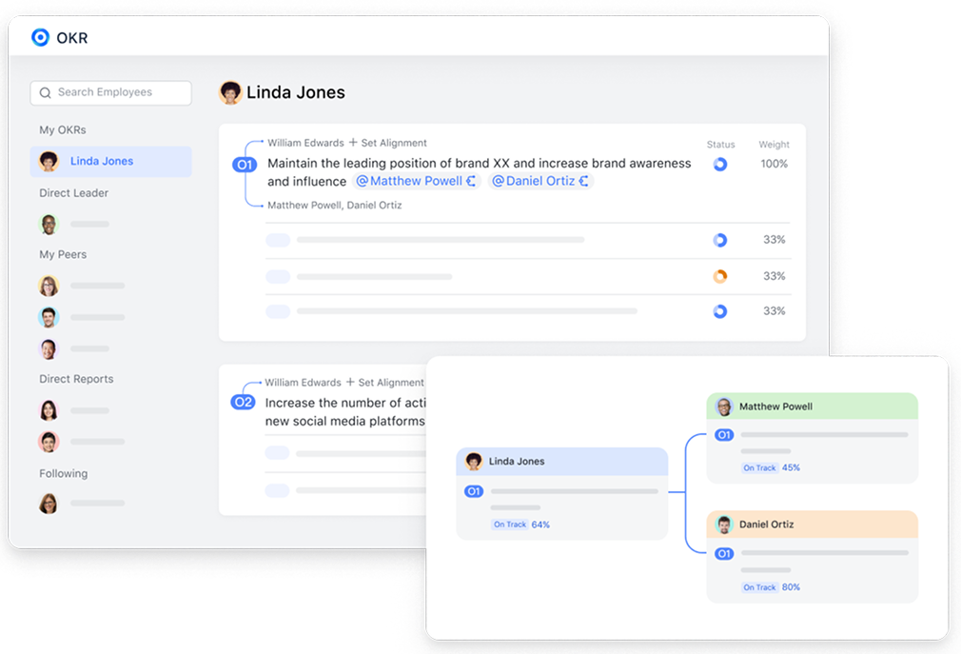
Task: Click the OKR logo icon
Action: coord(40,37)
